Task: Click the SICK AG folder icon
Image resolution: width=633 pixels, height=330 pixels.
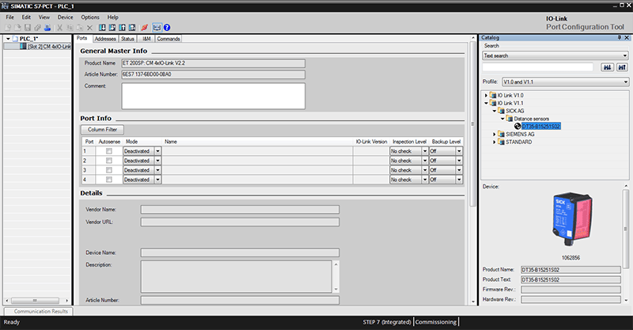Action: [x=501, y=111]
